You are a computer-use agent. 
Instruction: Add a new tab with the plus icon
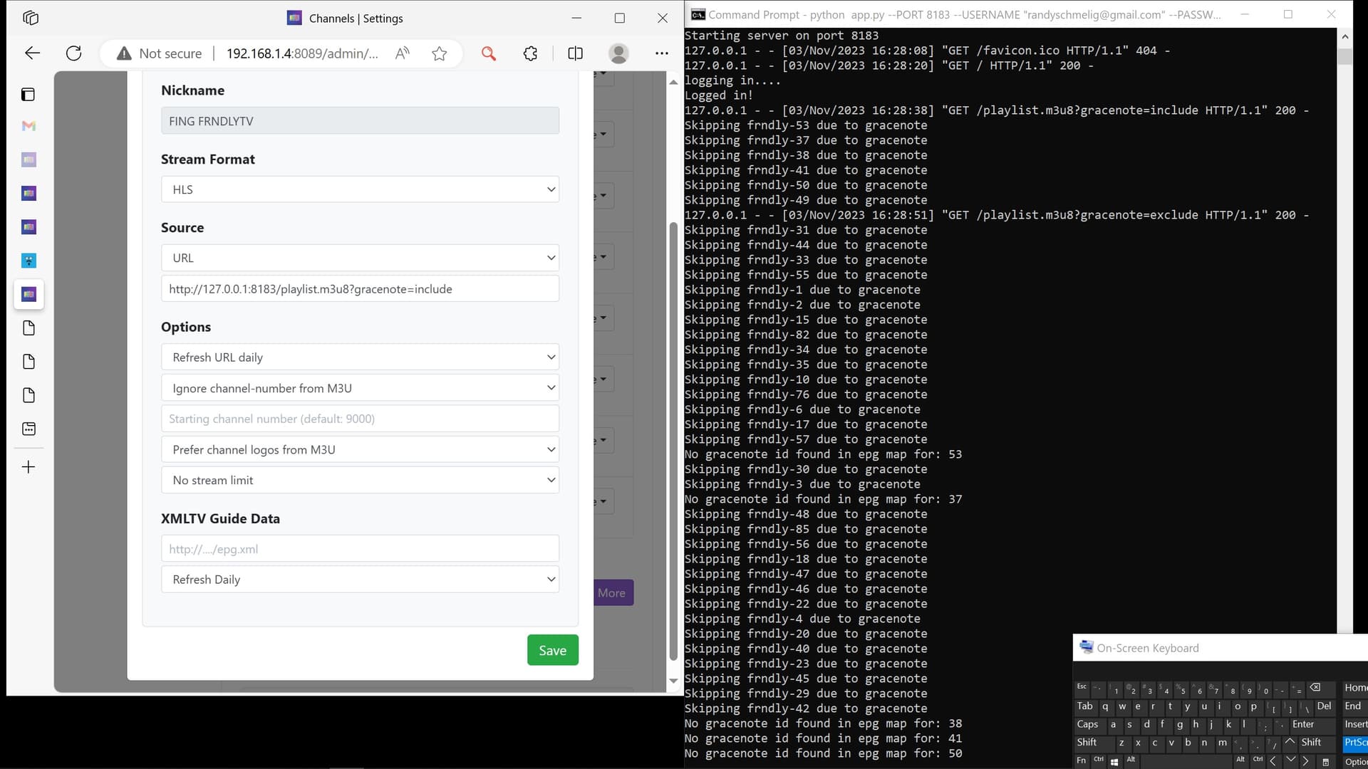pos(28,467)
